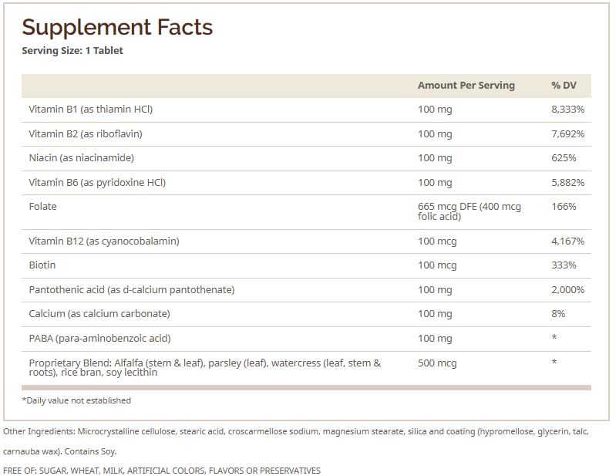616x476 pixels.
Task: Click the Amount Per Serving column header
Action: [466, 86]
